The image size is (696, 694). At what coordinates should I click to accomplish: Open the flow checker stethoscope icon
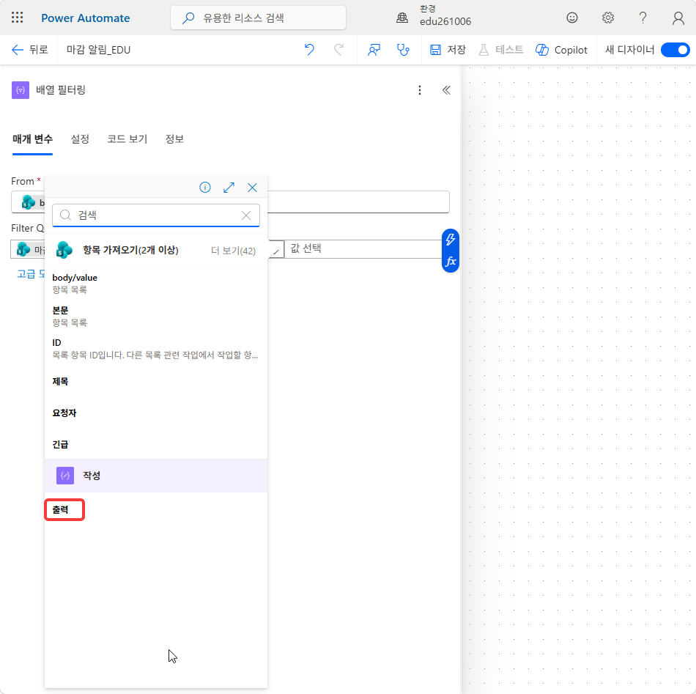[403, 50]
